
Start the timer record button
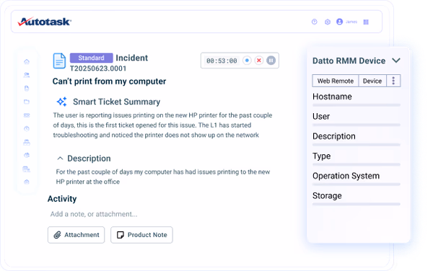pos(247,61)
